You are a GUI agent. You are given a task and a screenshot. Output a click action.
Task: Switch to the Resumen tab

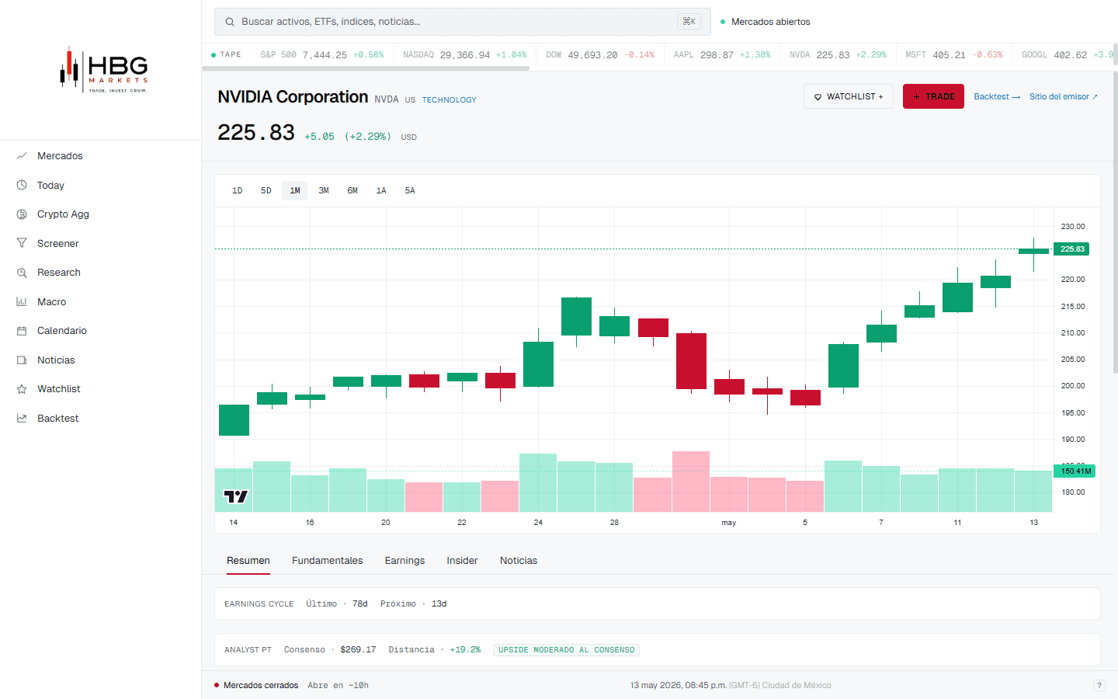point(248,561)
